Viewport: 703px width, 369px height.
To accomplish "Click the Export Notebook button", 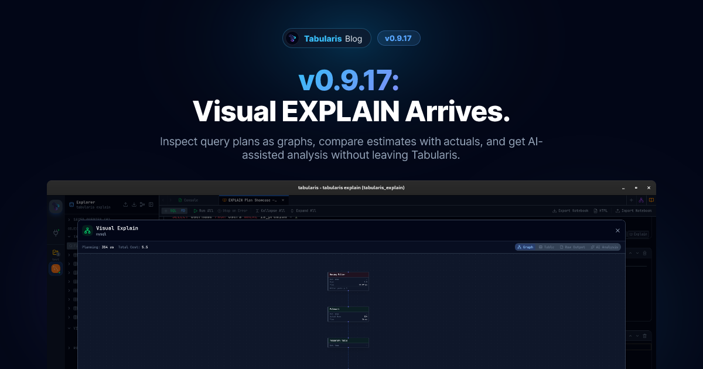I will click(571, 211).
